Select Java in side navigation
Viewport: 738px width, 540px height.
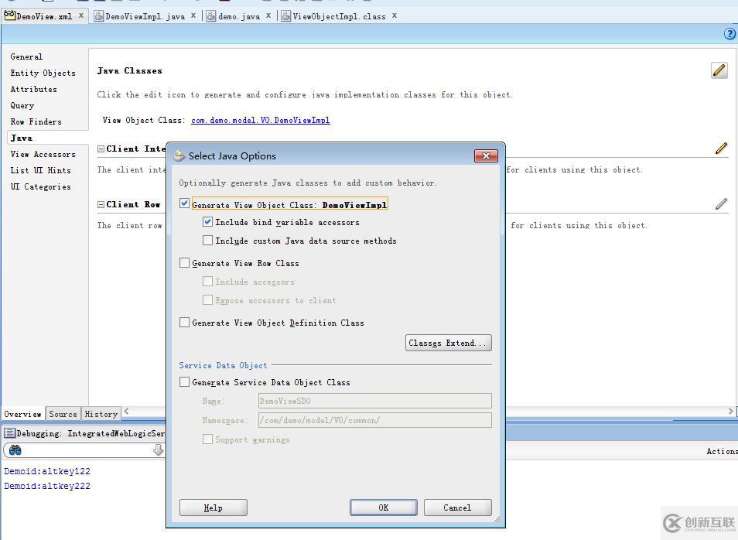tap(21, 138)
